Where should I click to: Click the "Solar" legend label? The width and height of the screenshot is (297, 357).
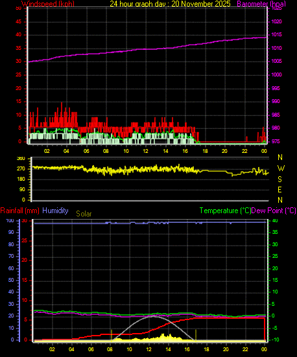[84, 214]
